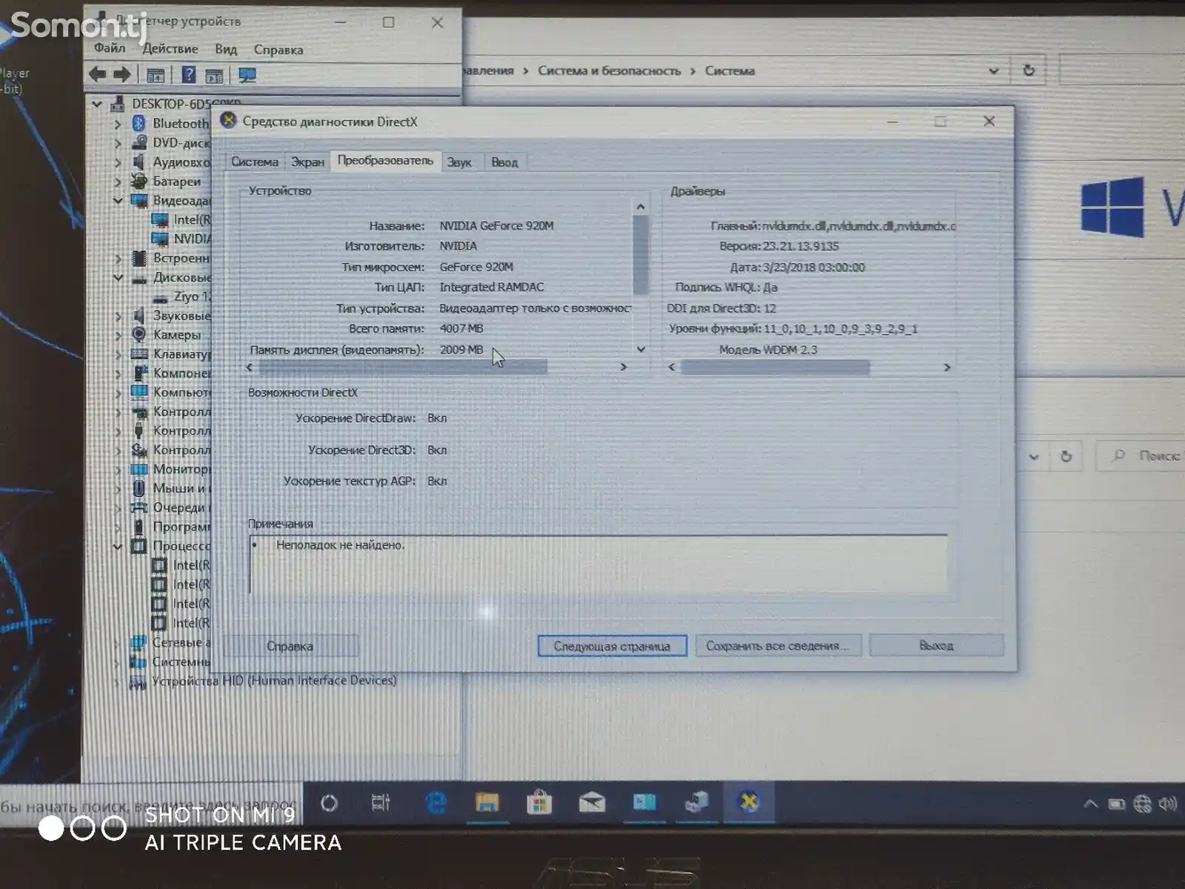
Task: Click refresh icon in System window address bar
Action: pos(1029,70)
